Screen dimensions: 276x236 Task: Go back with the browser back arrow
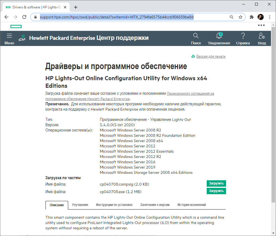[x=6, y=17]
